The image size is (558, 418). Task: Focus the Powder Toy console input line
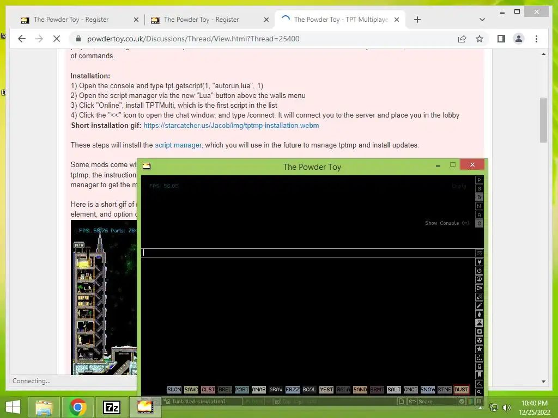tap(308, 253)
